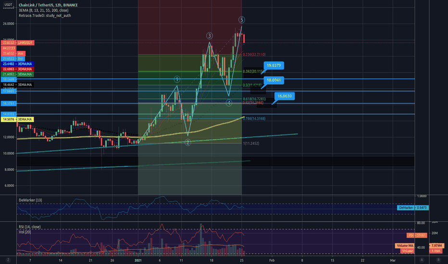Click the RSI 59.87 value label

pos(417,235)
